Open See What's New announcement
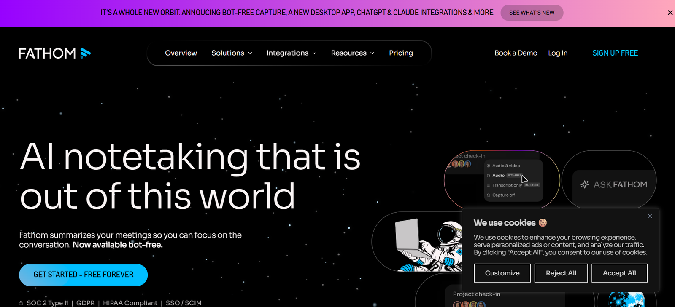Viewport: 675px width, 307px height. click(532, 13)
